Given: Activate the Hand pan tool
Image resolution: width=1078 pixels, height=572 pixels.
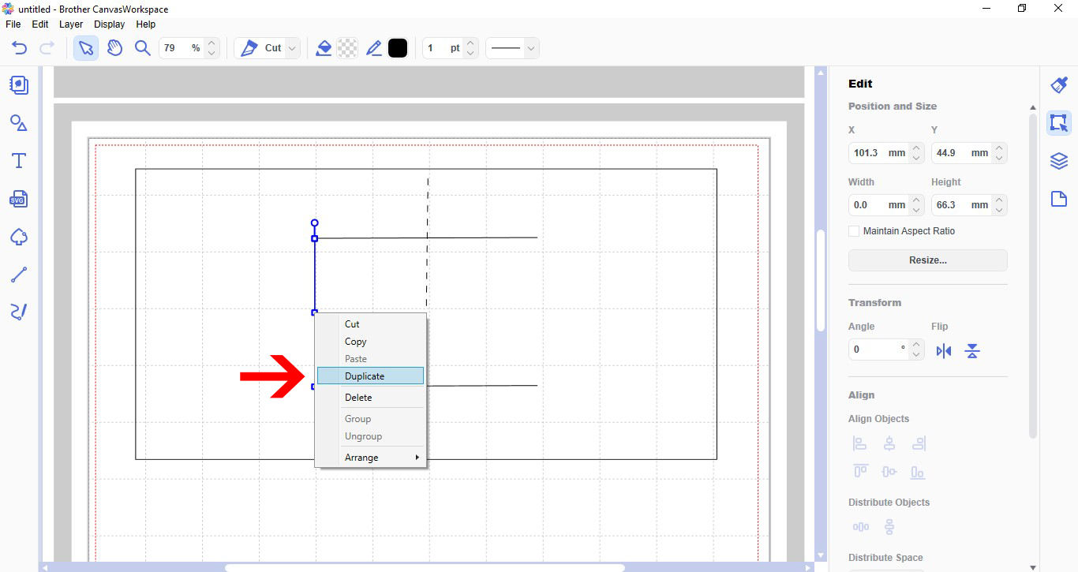Looking at the screenshot, I should click(x=114, y=47).
